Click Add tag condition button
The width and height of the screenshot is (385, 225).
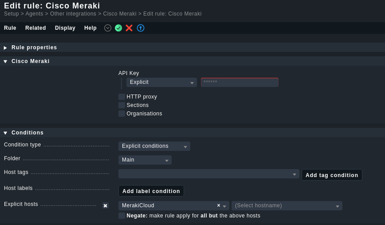[x=332, y=175]
